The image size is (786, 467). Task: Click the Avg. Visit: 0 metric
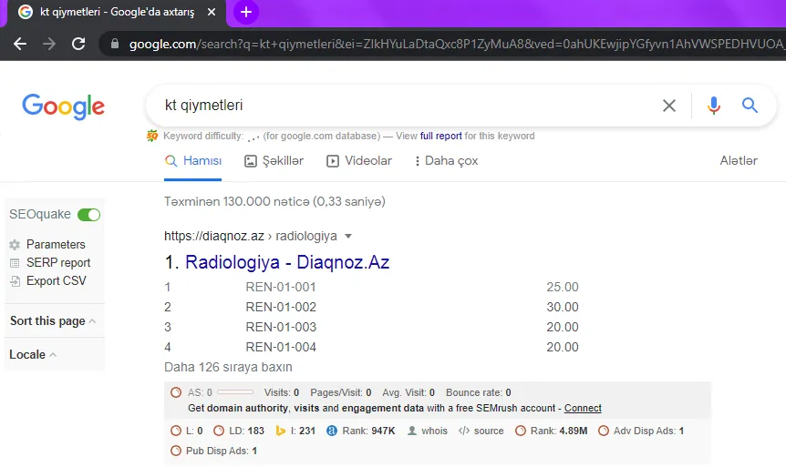click(x=409, y=392)
